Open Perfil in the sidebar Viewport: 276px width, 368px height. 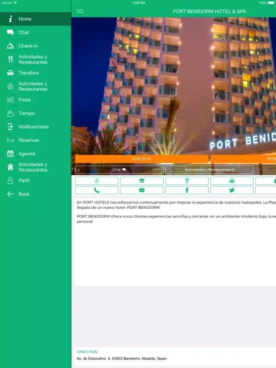(36, 181)
